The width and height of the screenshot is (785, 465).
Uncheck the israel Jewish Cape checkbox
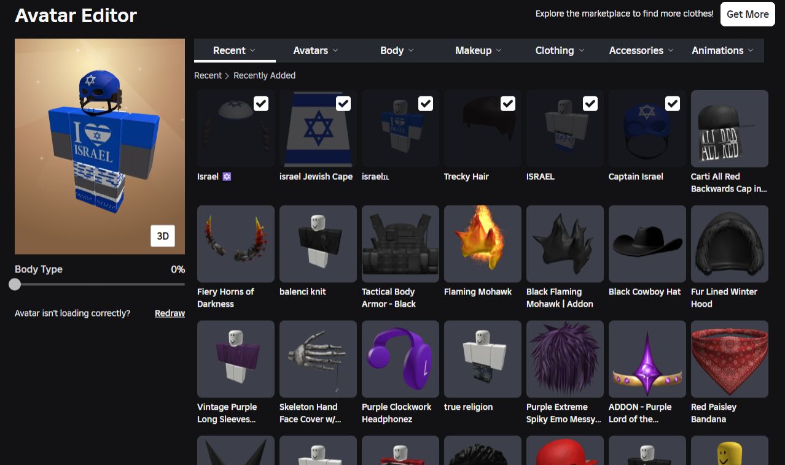click(x=343, y=104)
